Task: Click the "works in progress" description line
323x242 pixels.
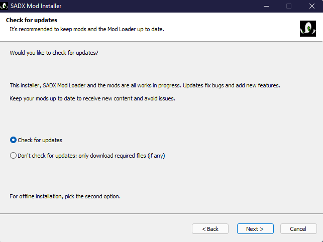Action: click(145, 85)
